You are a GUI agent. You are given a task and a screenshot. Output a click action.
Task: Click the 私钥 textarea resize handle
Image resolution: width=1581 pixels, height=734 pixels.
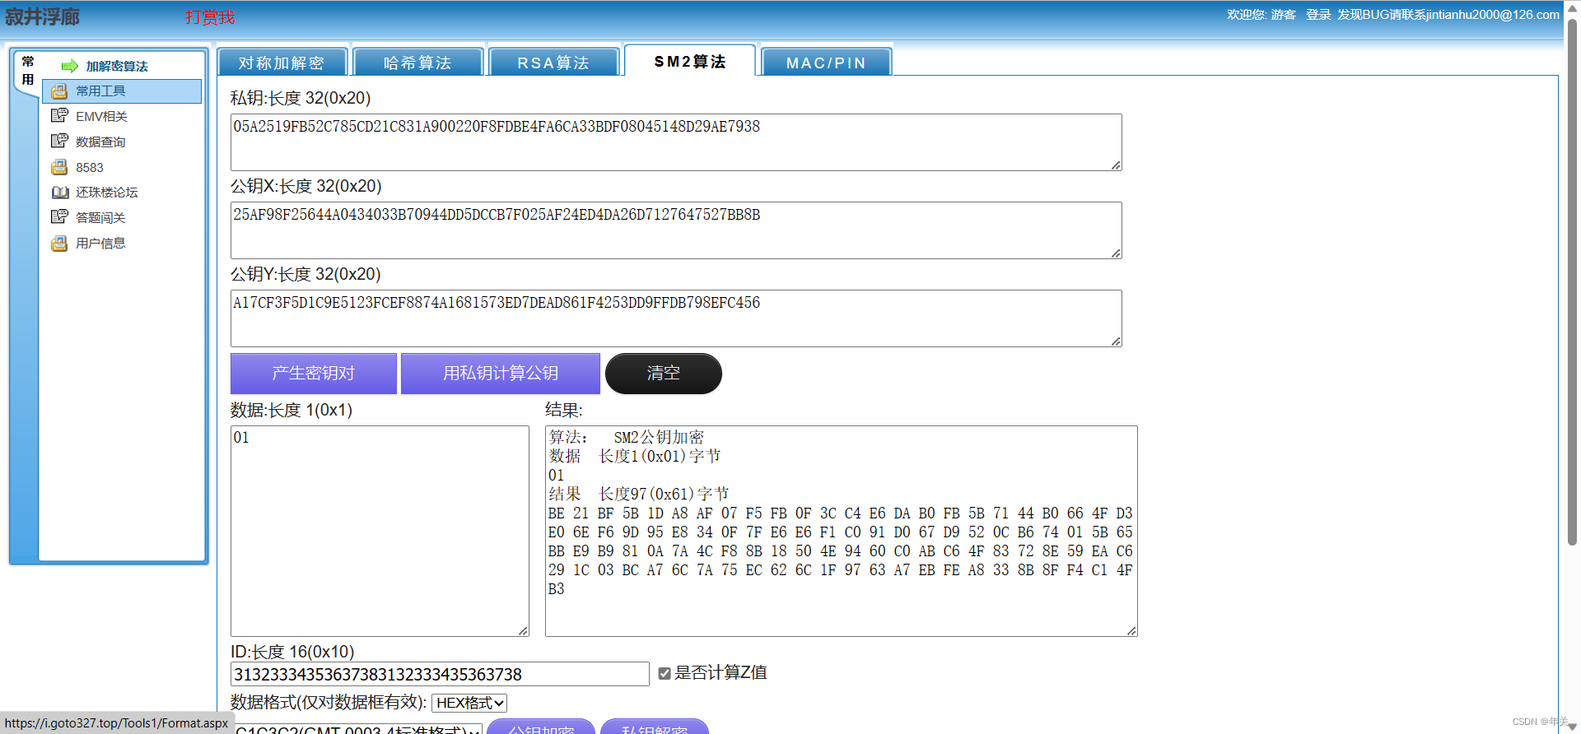pyautogui.click(x=1116, y=165)
